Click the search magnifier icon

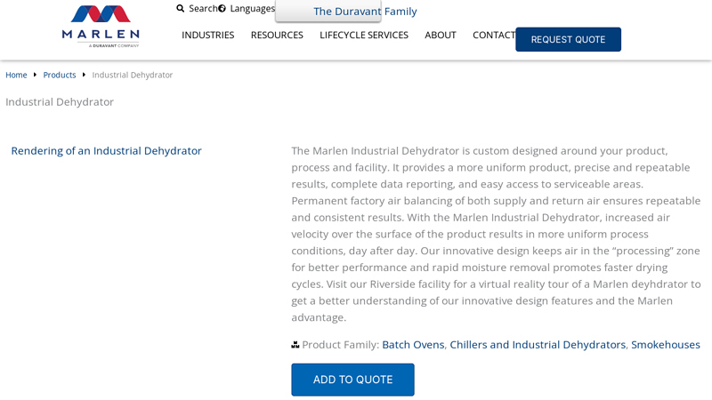(x=181, y=9)
